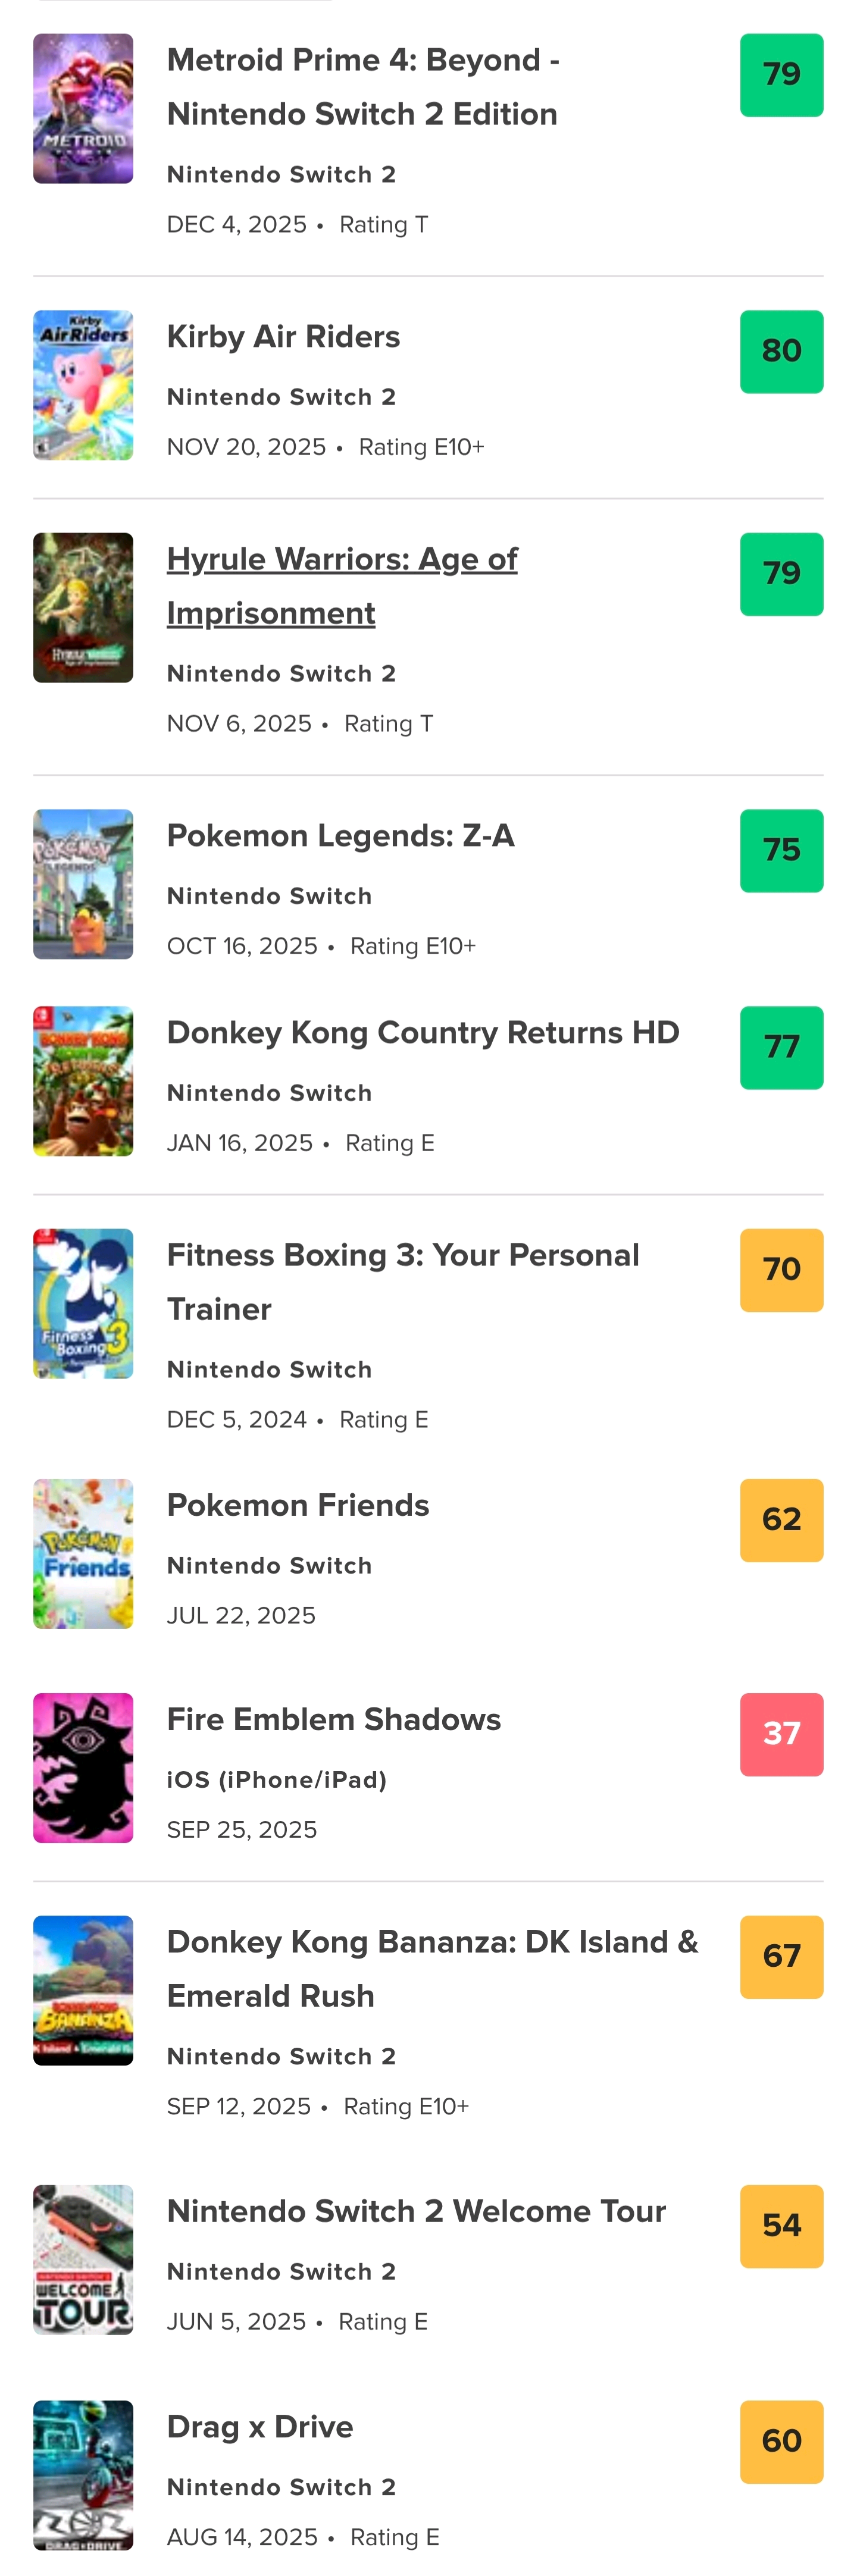Click the Kirby Air Riders cover art
This screenshot has width=857, height=2576.
[83, 385]
